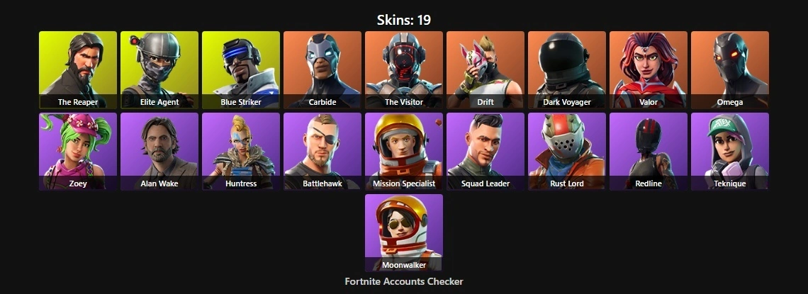Click the Fortnite Accounts Checker text
Viewport: 808px width, 294px height.
coord(404,282)
